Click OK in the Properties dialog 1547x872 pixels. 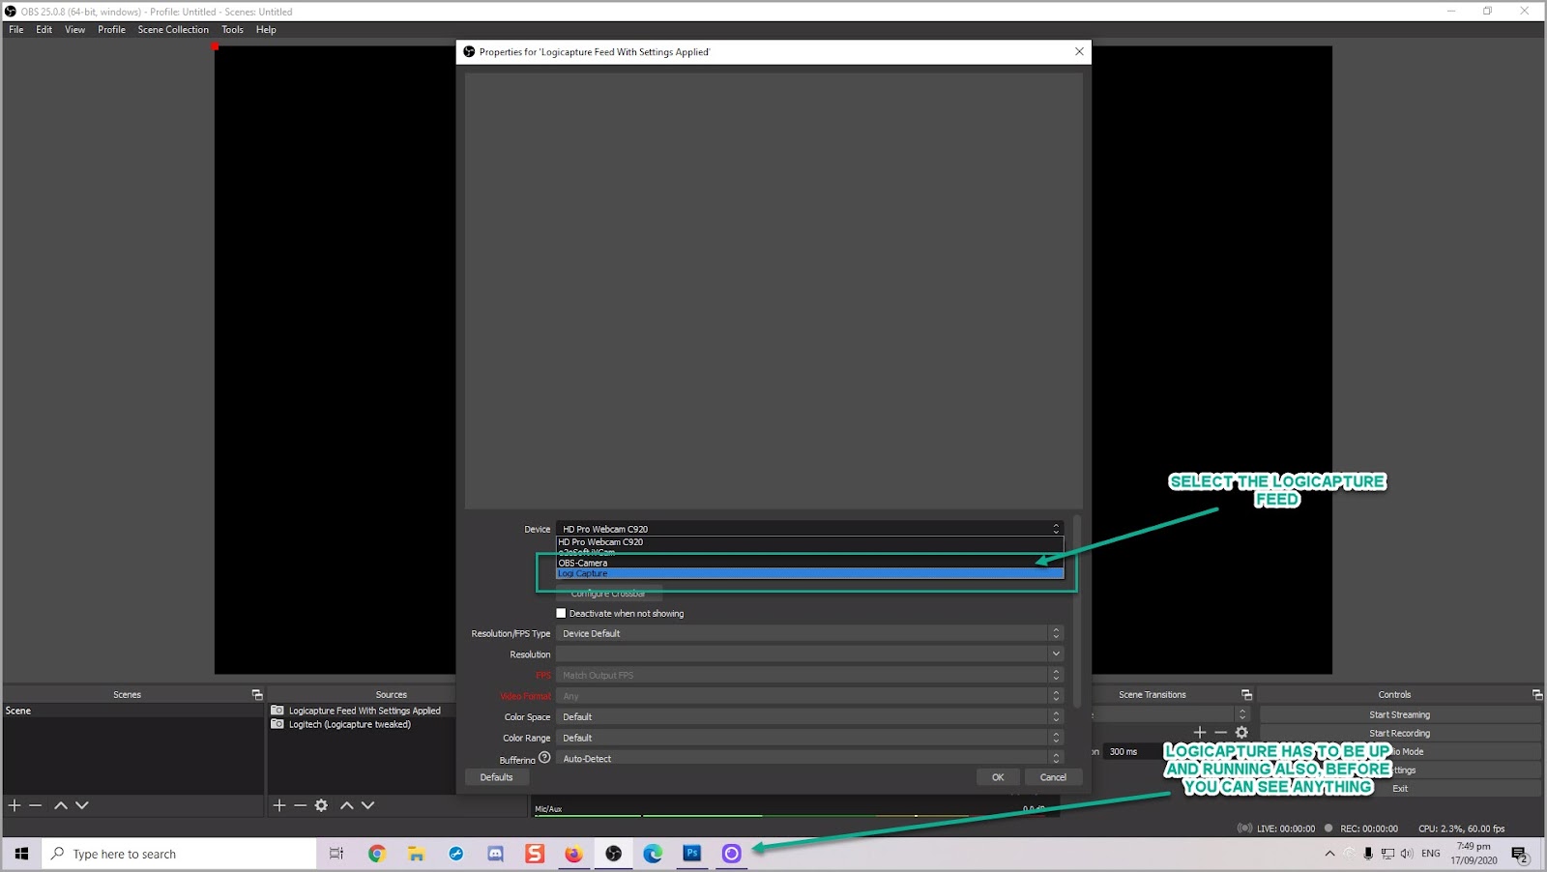click(x=998, y=777)
